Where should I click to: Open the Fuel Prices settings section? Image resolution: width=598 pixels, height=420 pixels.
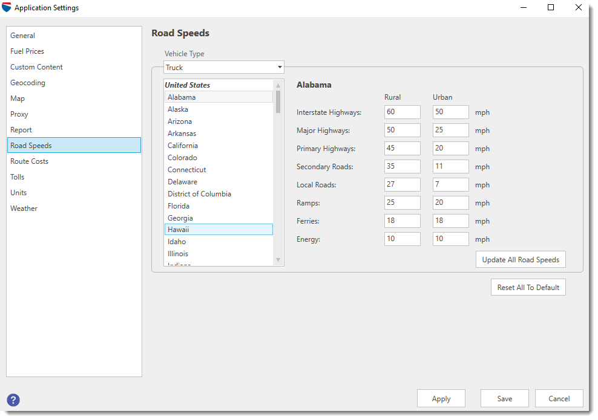[x=27, y=51]
